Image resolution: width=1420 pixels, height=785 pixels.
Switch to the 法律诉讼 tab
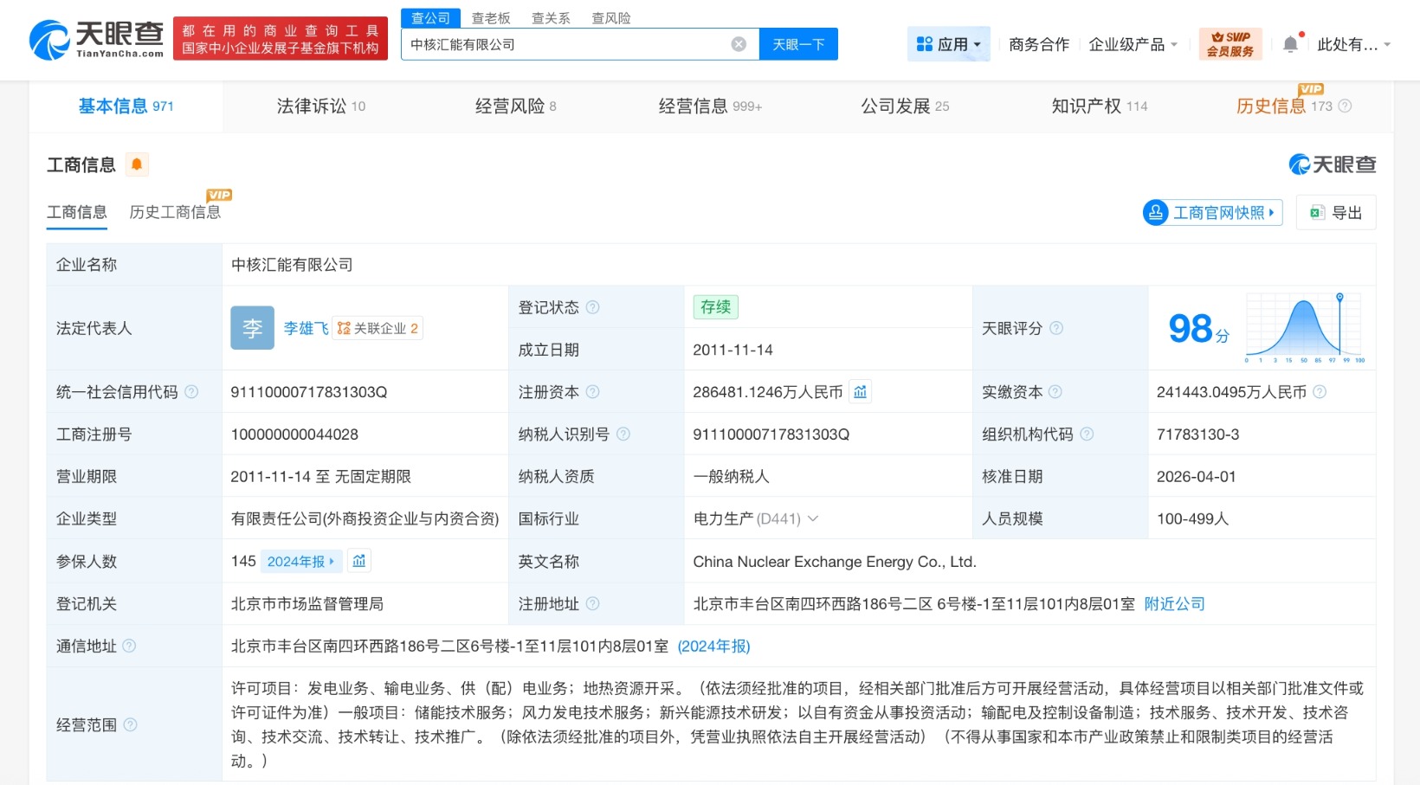coord(320,106)
